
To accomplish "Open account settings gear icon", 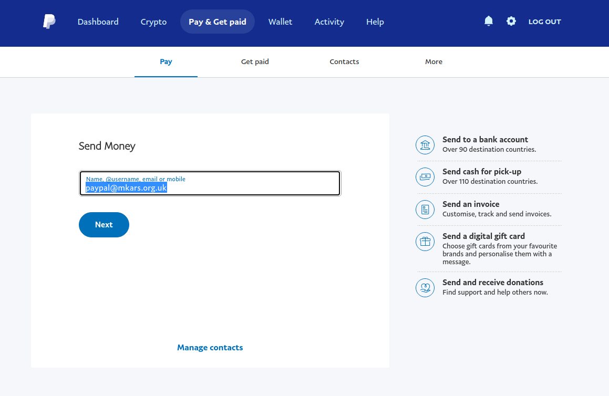I will [511, 21].
